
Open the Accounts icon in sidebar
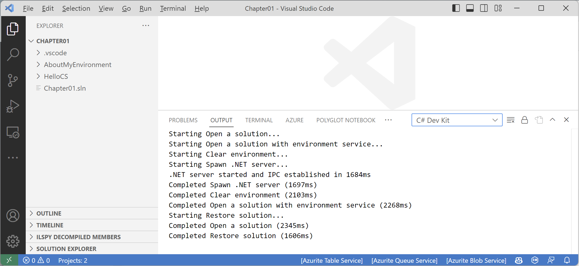pyautogui.click(x=13, y=216)
